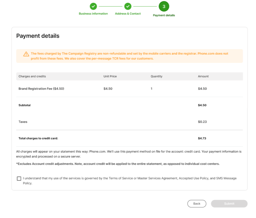Click the Unit Price column header
The width and height of the screenshot is (256, 218).
click(x=110, y=76)
